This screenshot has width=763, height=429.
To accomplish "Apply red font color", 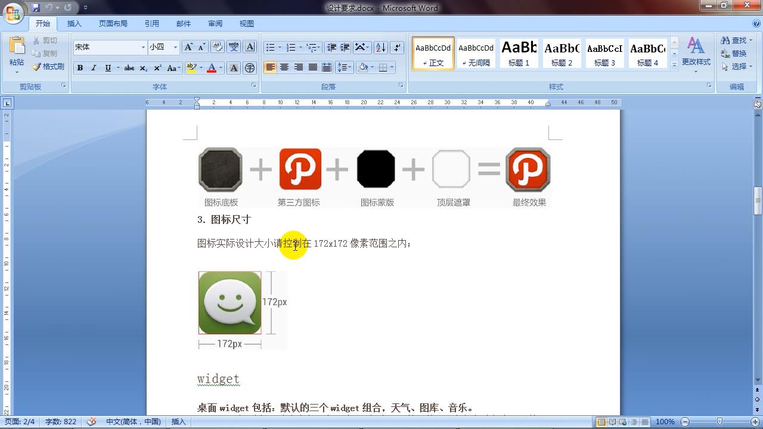I will click(211, 68).
